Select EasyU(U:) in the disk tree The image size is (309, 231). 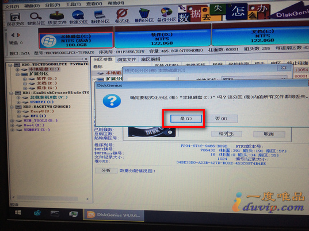[42, 111]
